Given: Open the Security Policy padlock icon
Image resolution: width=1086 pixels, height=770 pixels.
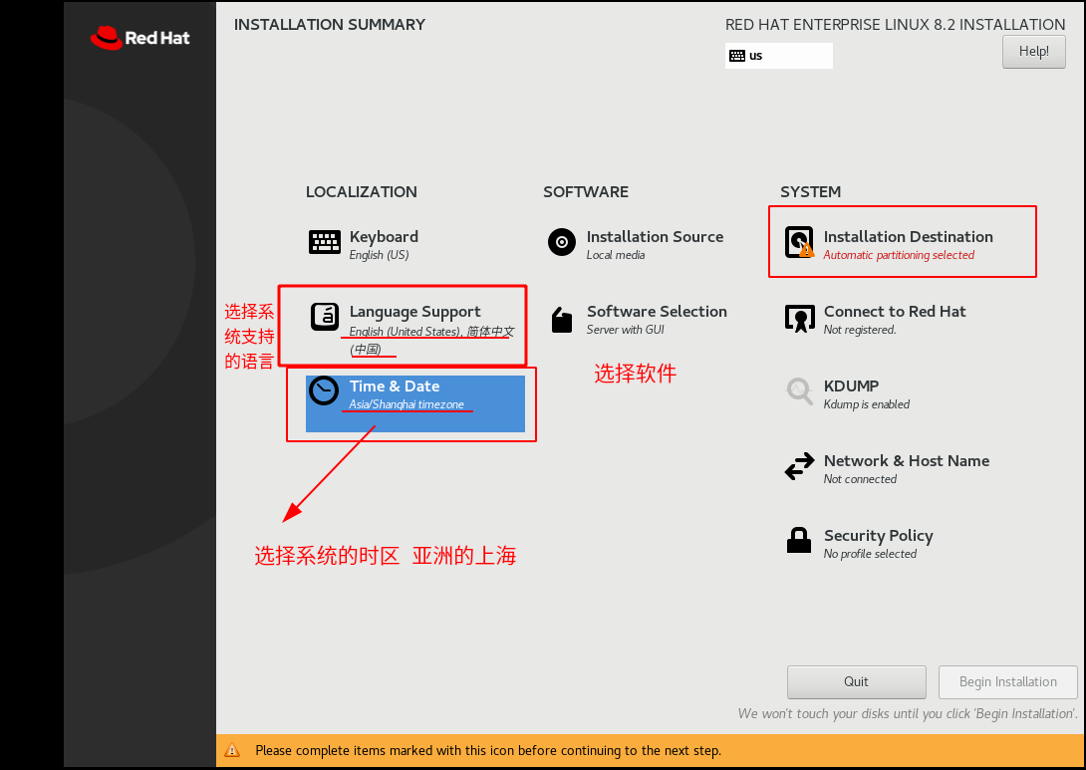Looking at the screenshot, I should click(x=799, y=540).
